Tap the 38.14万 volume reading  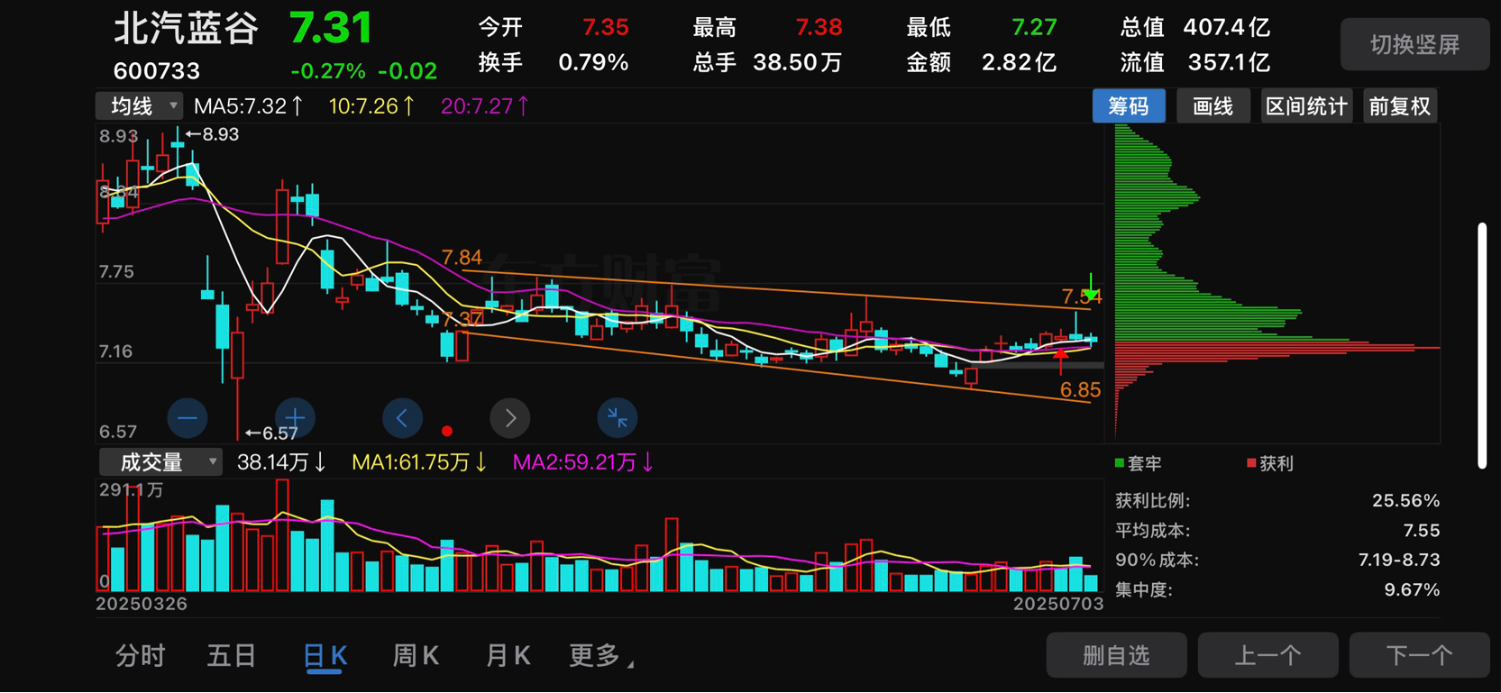point(281,462)
